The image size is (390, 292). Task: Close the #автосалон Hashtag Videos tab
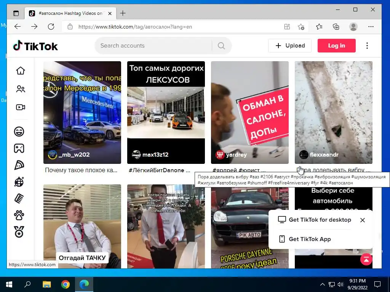[x=110, y=13]
